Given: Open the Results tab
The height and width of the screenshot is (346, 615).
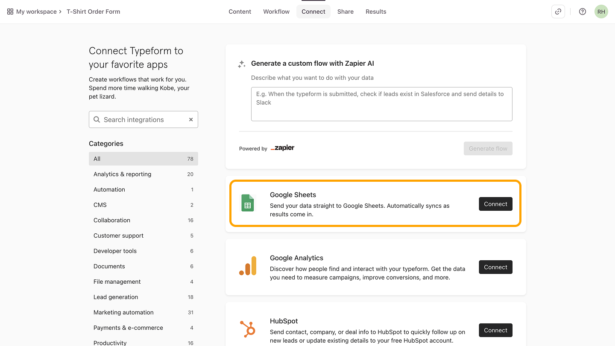Looking at the screenshot, I should tap(376, 12).
